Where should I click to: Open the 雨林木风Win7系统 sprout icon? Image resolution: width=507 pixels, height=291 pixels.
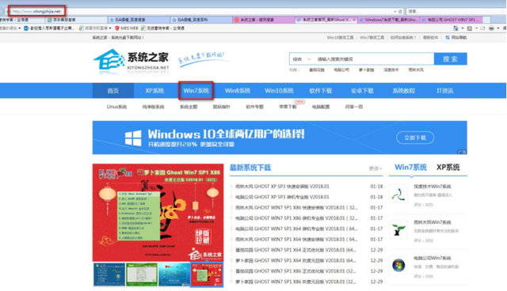pyautogui.click(x=398, y=229)
